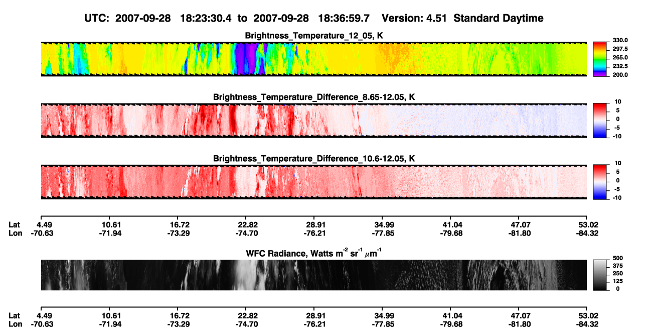This screenshot has height=335, width=652.
Task: Click the grayscale color bar for WFC Radiance
Action: tap(600, 275)
